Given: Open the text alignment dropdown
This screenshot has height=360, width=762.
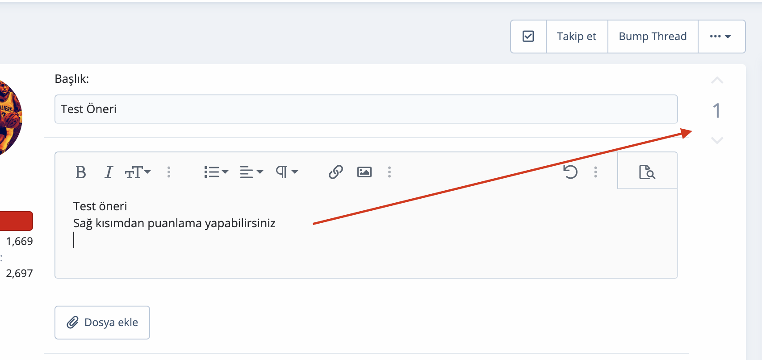Looking at the screenshot, I should [251, 172].
